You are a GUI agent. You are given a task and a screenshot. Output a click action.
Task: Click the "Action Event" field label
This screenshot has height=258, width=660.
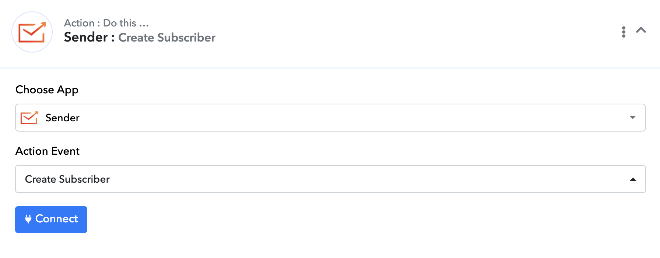point(48,151)
